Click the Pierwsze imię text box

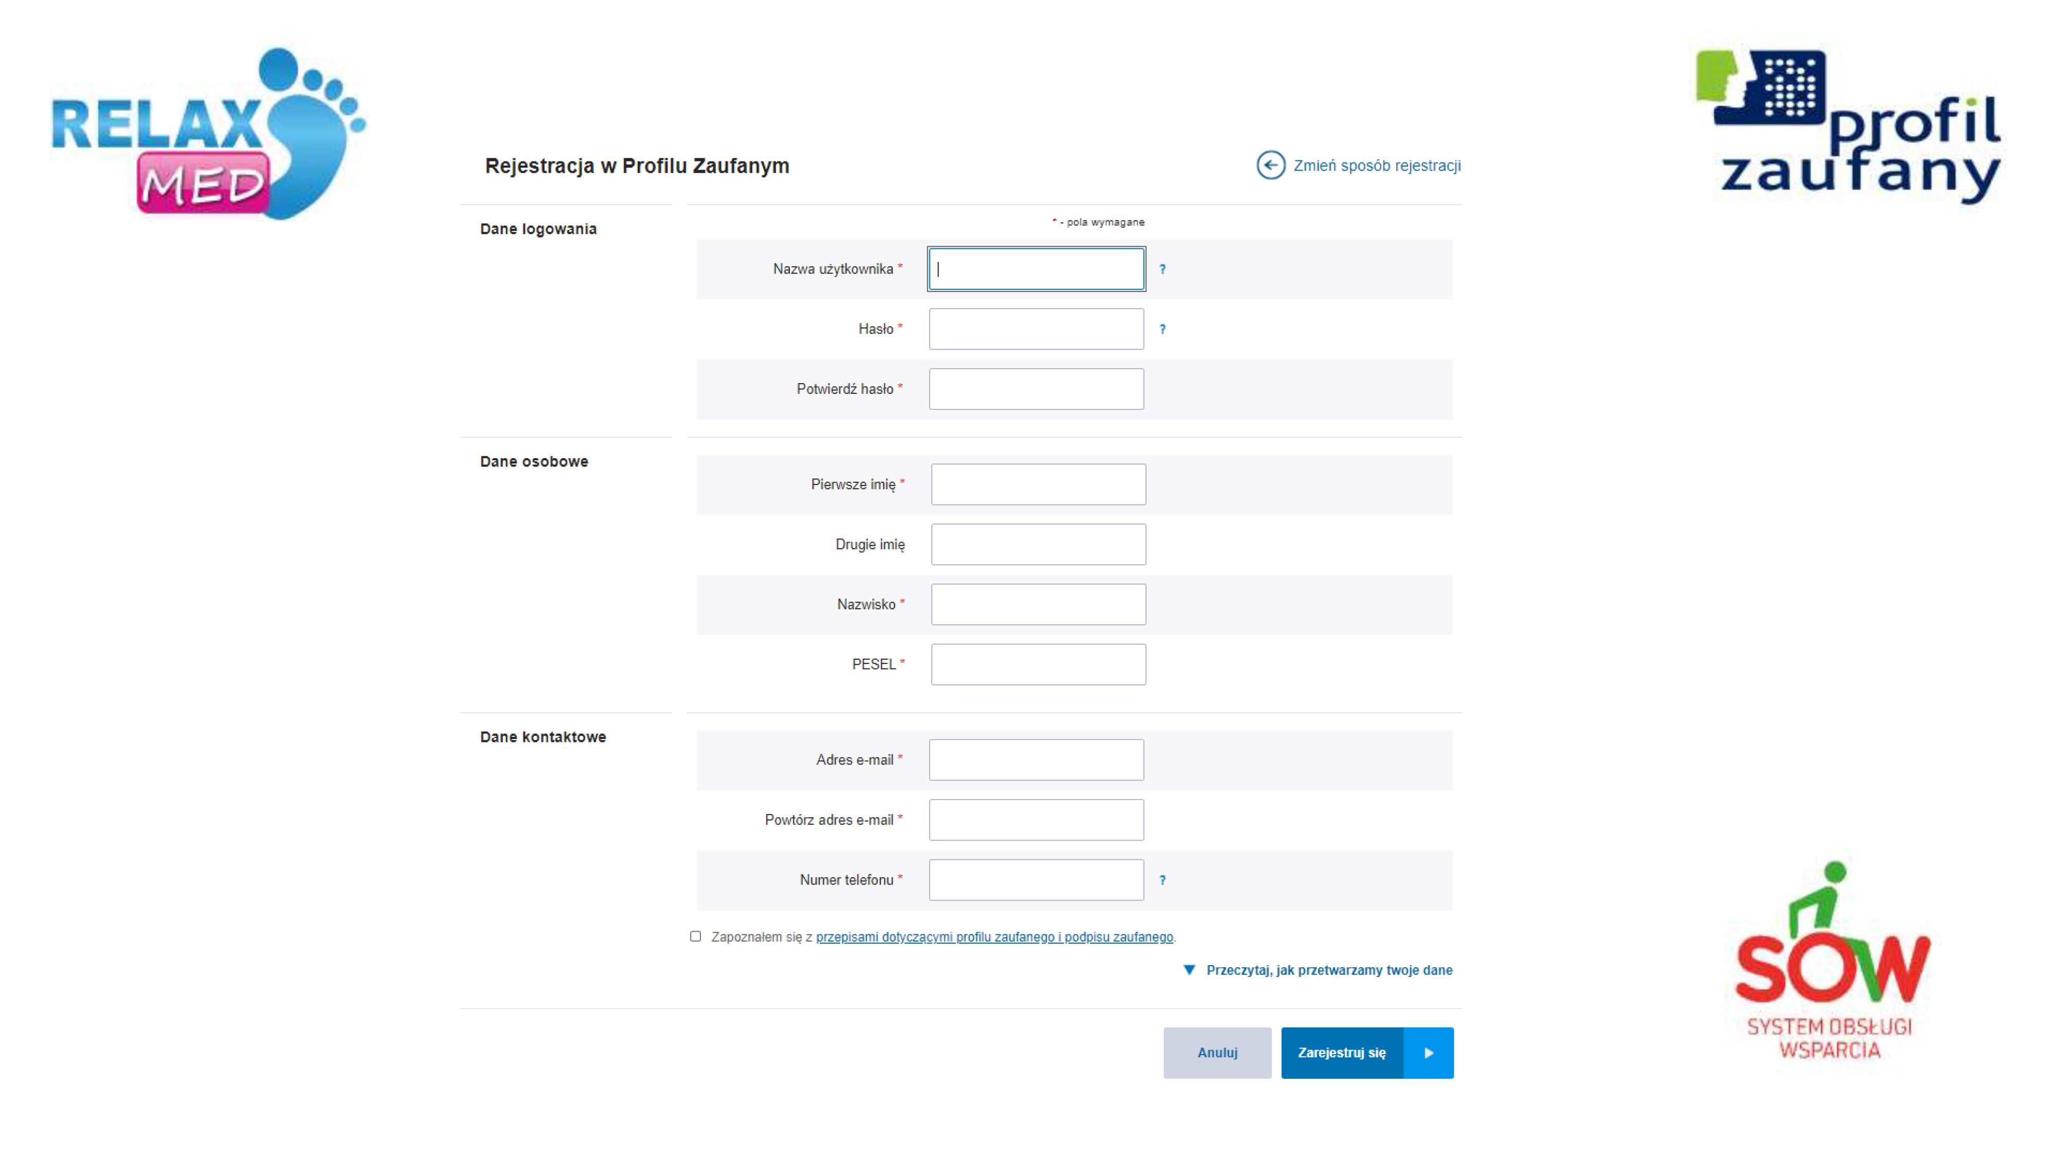pyautogui.click(x=1038, y=485)
